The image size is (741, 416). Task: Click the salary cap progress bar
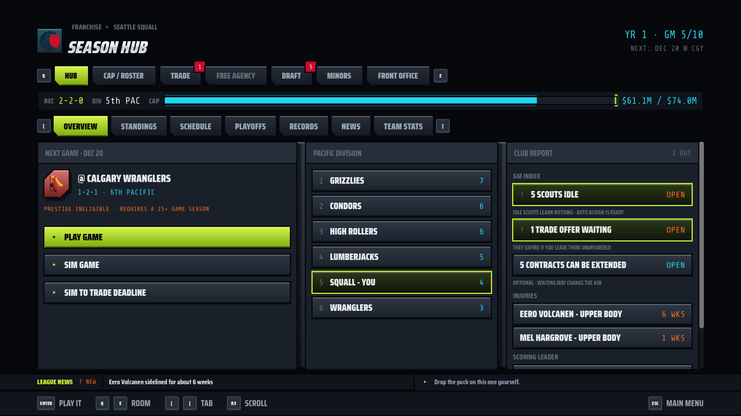[391, 101]
